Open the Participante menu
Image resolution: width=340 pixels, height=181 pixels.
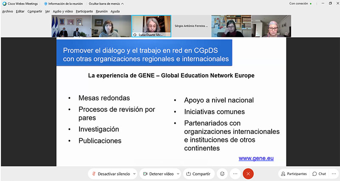click(x=84, y=11)
